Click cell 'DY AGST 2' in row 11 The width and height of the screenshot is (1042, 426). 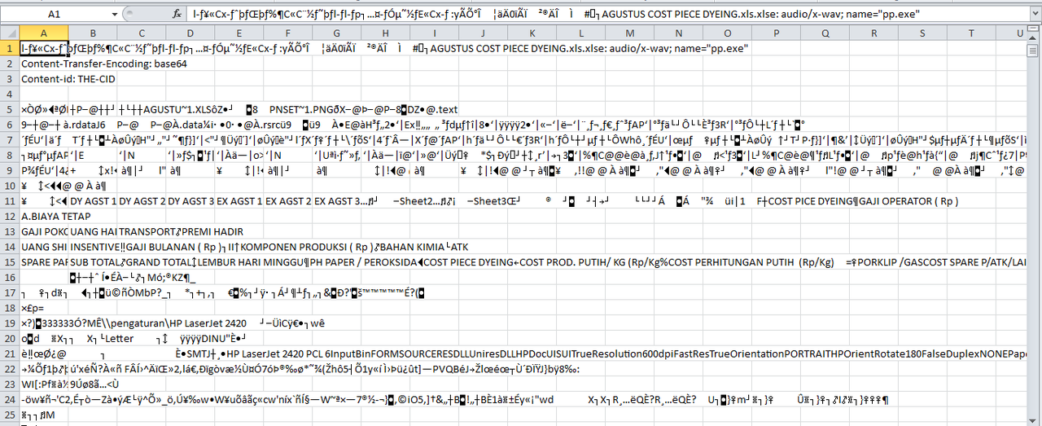pos(141,201)
